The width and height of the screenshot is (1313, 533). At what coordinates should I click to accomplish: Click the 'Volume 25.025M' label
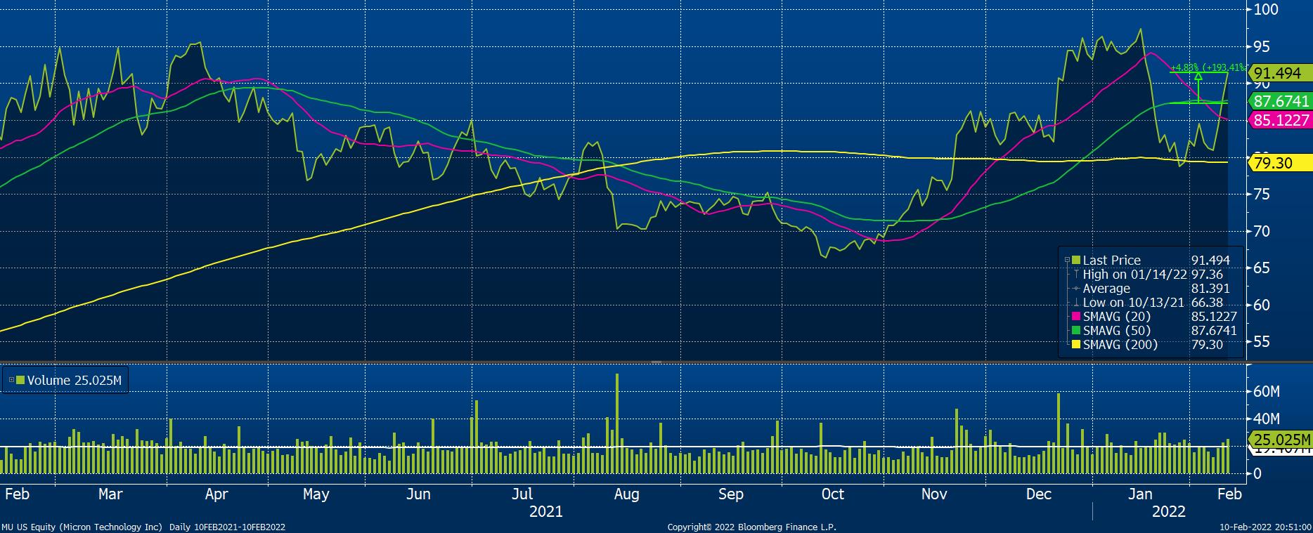pyautogui.click(x=75, y=380)
